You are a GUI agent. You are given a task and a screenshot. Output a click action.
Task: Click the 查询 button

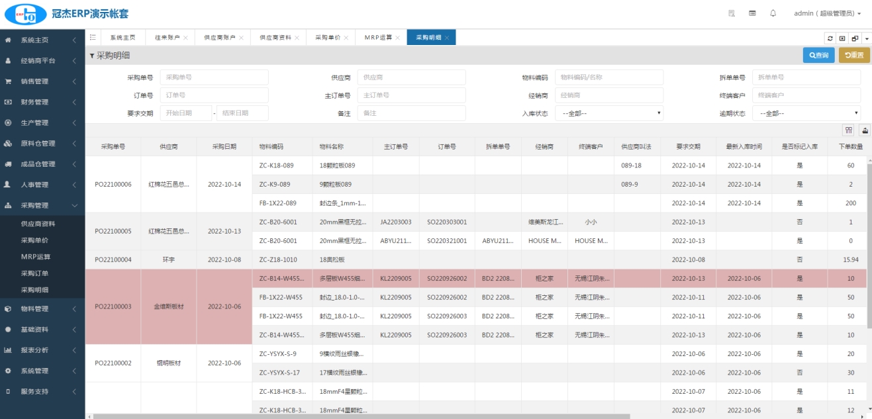818,55
